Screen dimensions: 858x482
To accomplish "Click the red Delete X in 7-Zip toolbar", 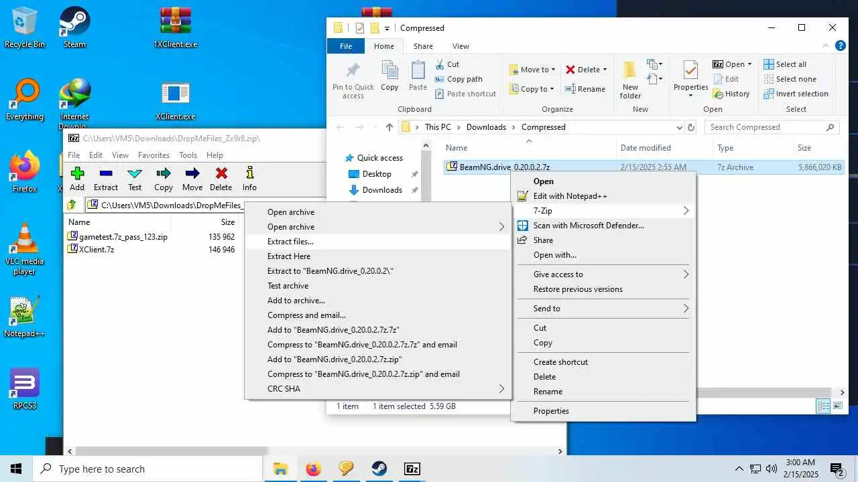I will 221,174.
